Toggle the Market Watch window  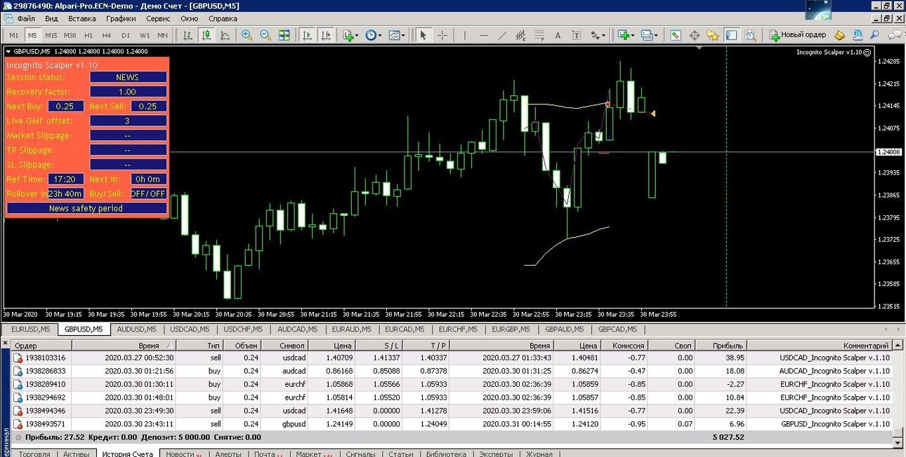[x=676, y=35]
